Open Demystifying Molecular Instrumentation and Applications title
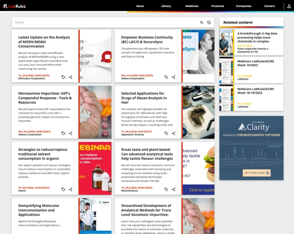The image size is (294, 234). coord(39,210)
